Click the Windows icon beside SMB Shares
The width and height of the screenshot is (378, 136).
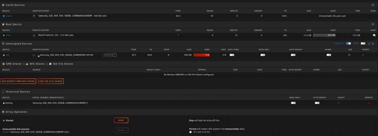point(3,64)
